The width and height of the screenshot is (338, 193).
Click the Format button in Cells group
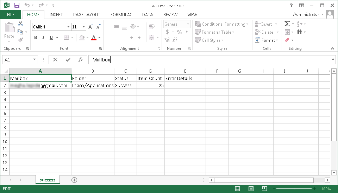267,40
